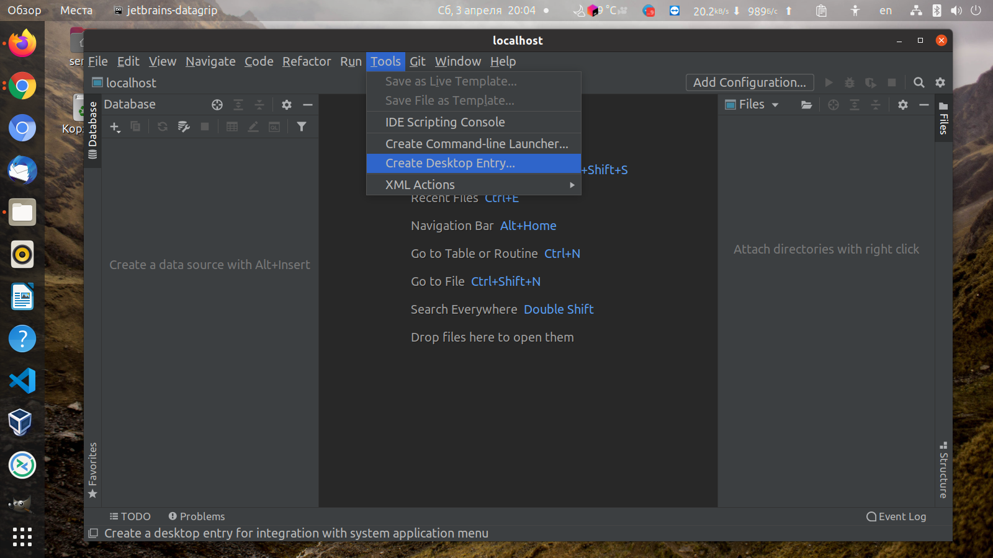The width and height of the screenshot is (993, 558).
Task: Expand the Files view dropdown arrow
Action: pos(775,105)
